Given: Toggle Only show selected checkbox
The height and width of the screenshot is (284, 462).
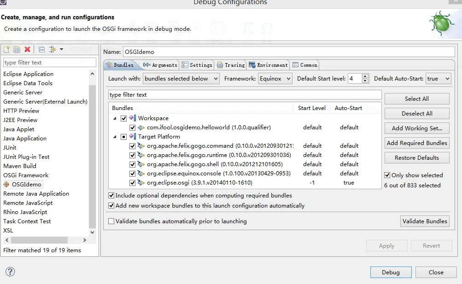Looking at the screenshot, I should click(387, 175).
